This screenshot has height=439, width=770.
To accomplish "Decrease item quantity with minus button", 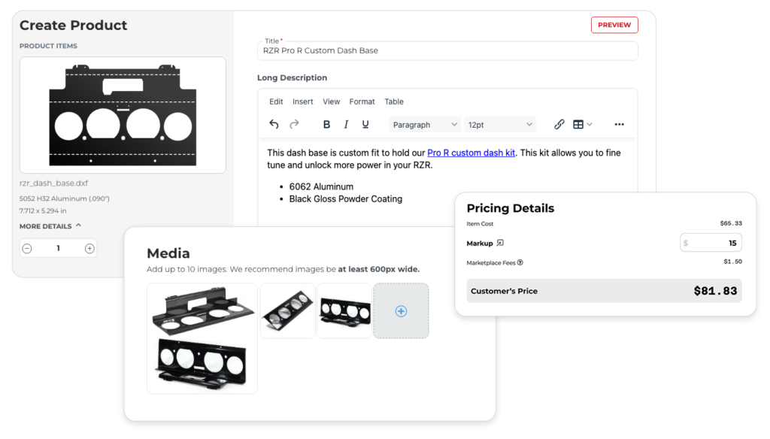I will [27, 248].
